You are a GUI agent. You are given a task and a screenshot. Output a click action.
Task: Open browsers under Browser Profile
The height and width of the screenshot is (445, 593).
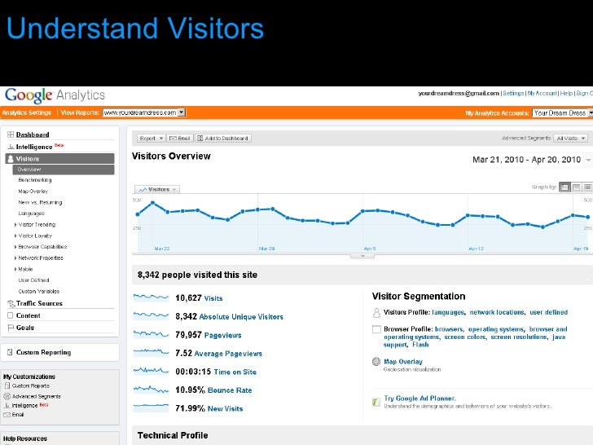449,329
